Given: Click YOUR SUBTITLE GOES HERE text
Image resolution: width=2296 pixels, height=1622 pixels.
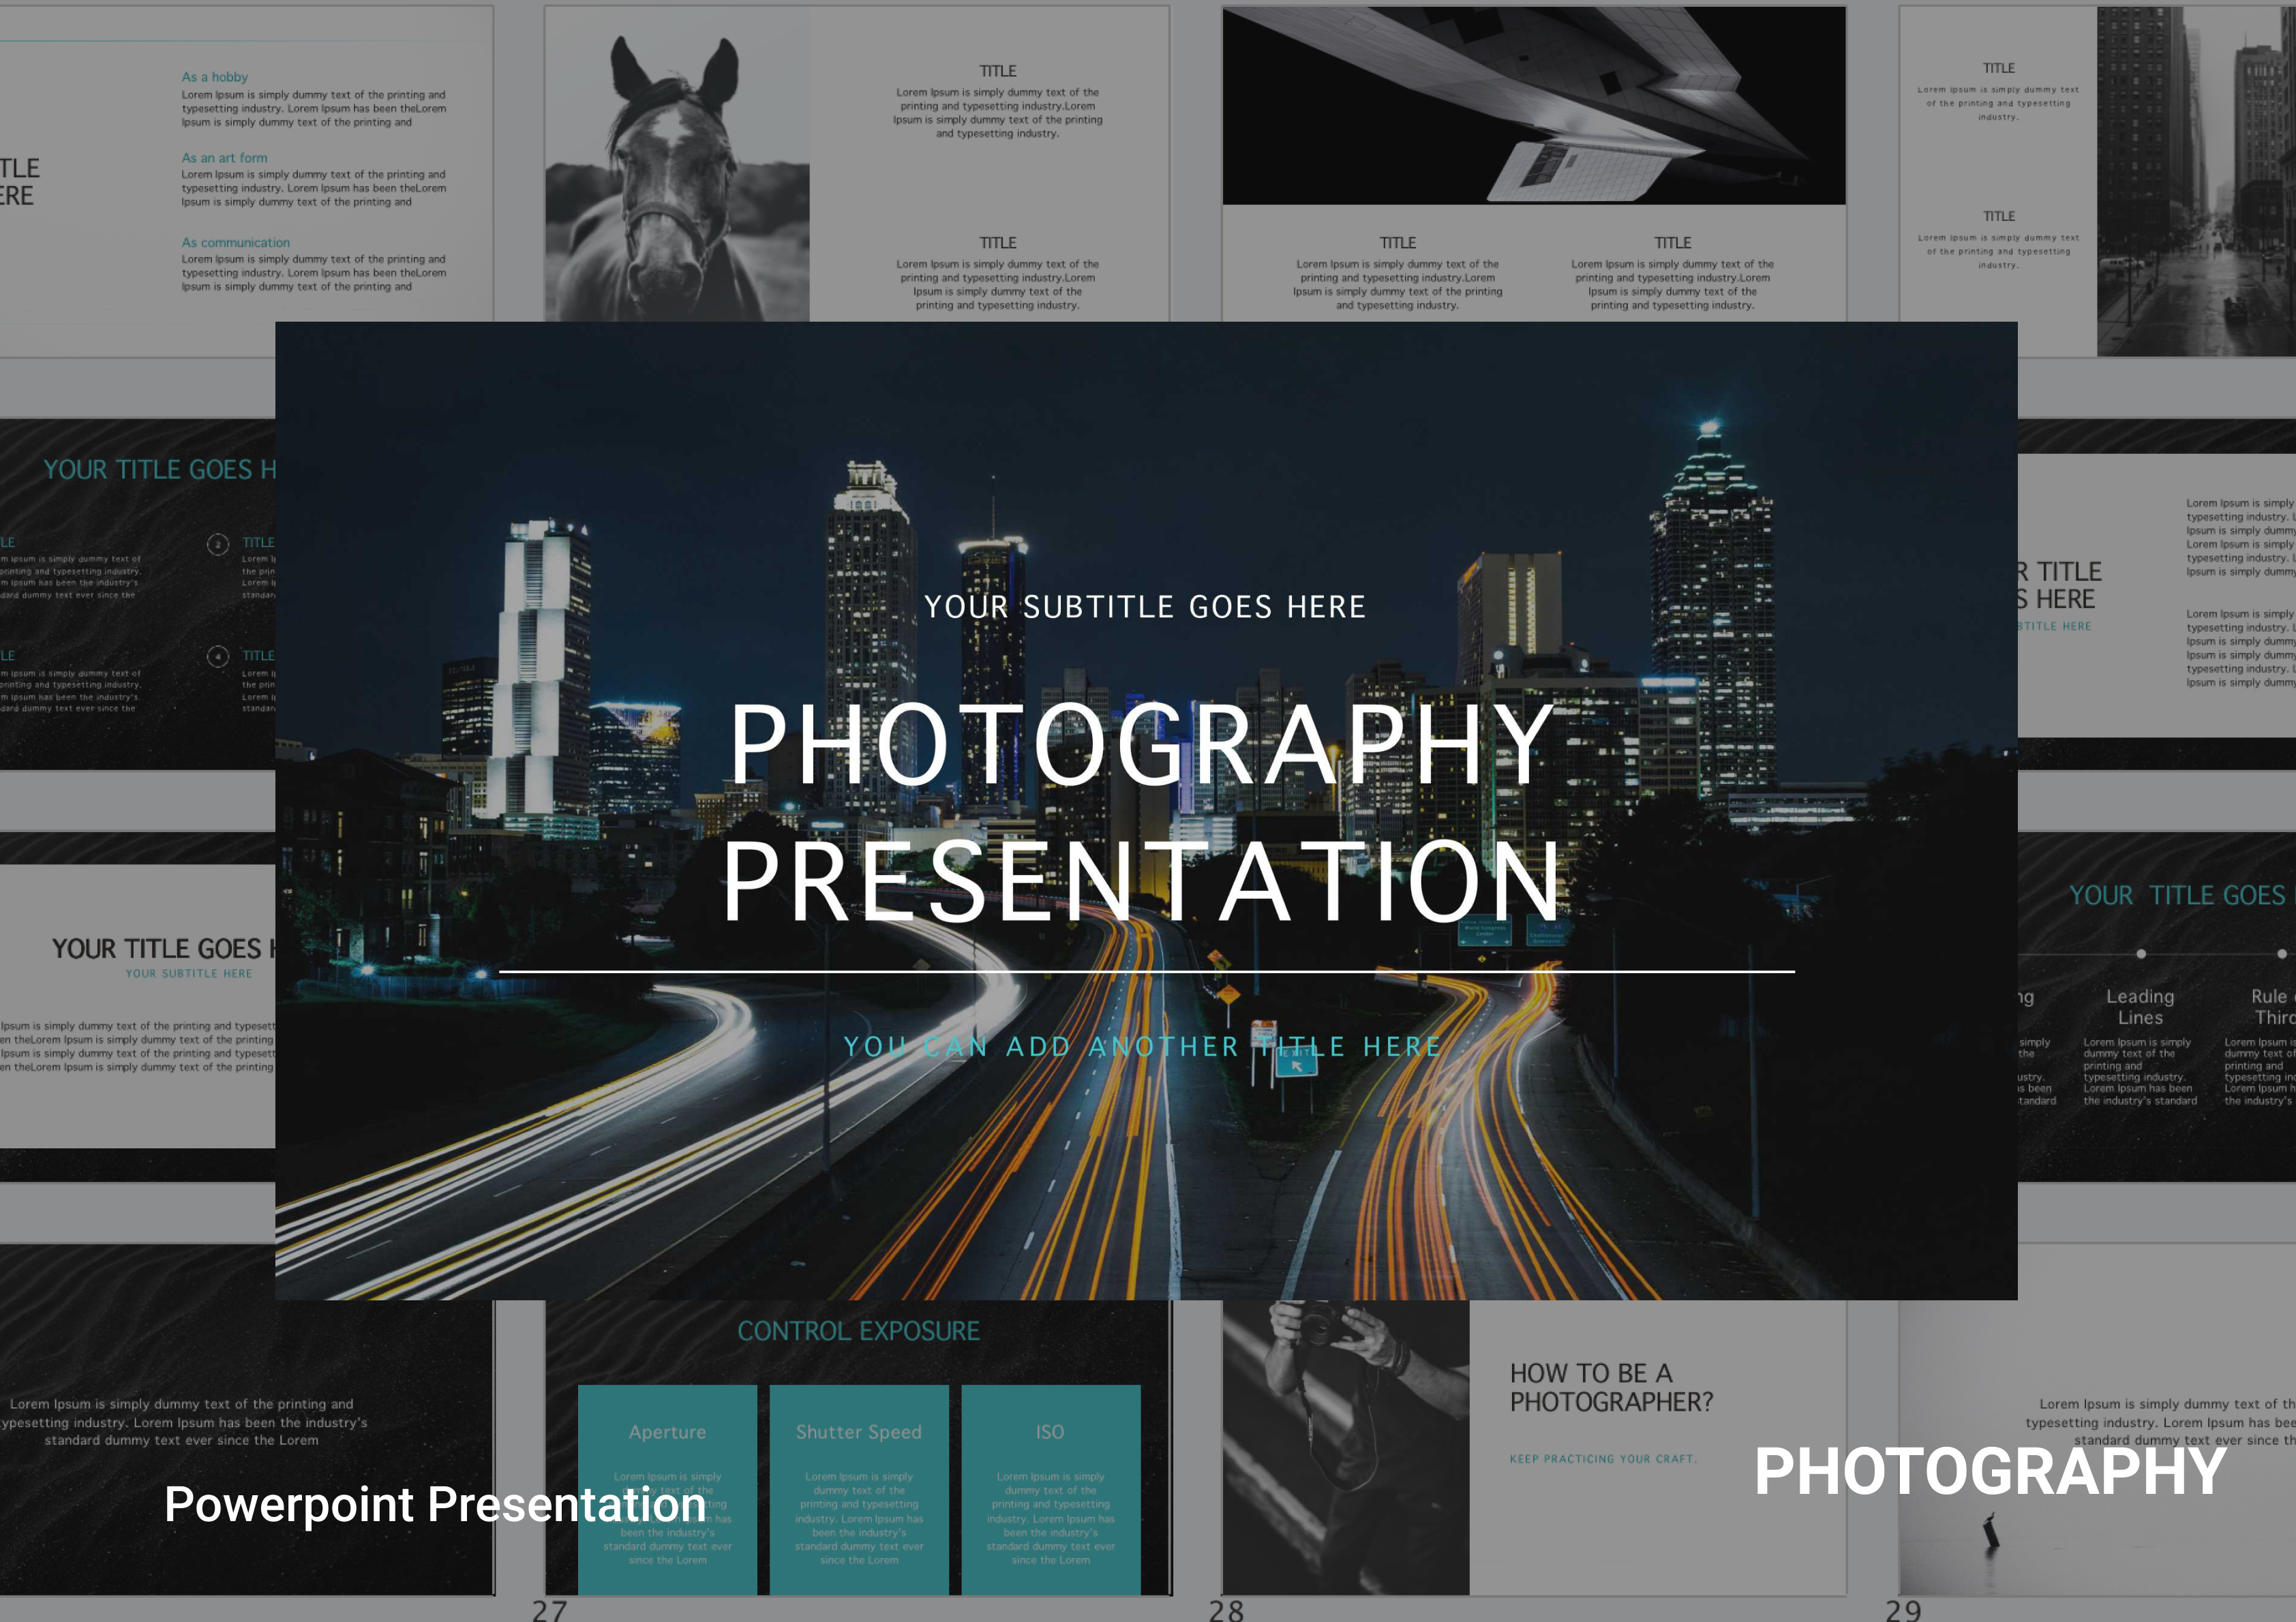Looking at the screenshot, I should point(1145,607).
